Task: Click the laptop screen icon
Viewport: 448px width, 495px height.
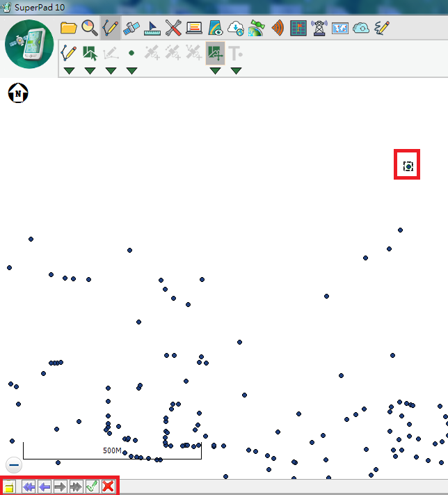Action: [x=194, y=28]
